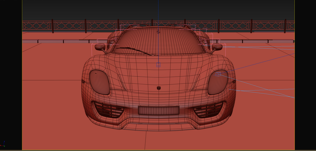Select the background railing fence
Screen dimensions: 316x151
point(158,26)
